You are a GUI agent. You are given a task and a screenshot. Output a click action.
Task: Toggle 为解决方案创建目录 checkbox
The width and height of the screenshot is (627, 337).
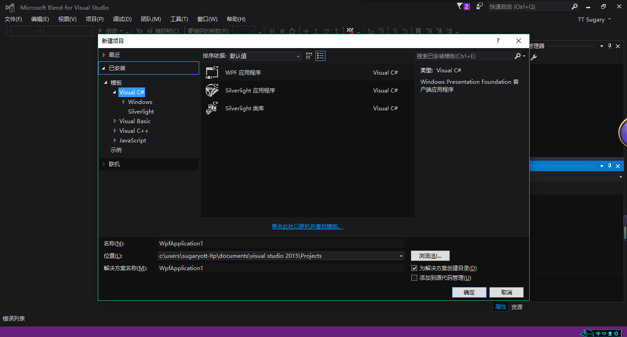414,268
